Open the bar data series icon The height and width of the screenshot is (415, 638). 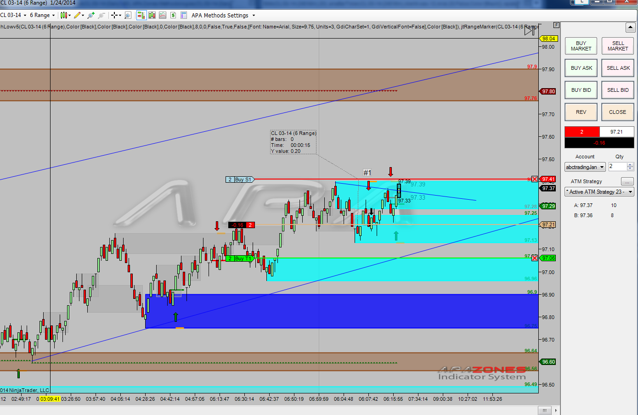[x=152, y=15]
